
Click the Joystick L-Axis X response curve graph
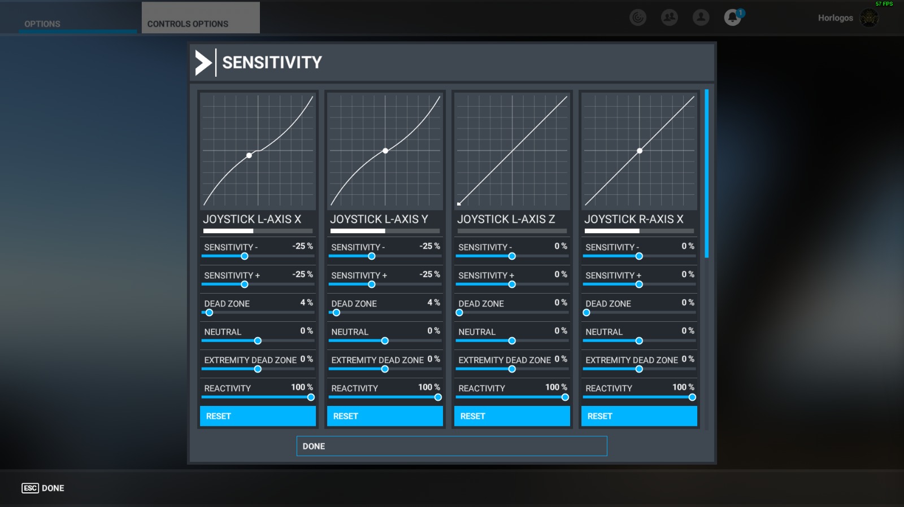(x=258, y=151)
